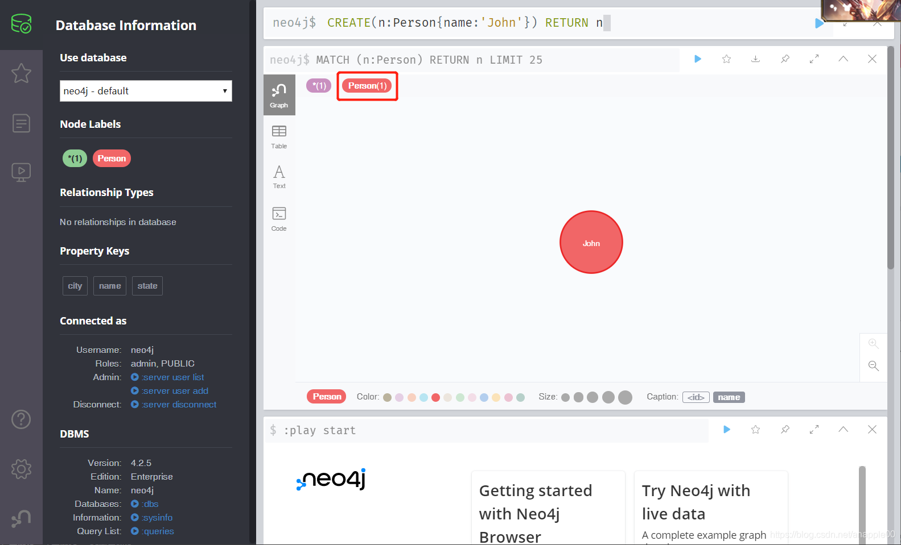Click the *(1) tag in result frame
This screenshot has height=545, width=901.
pos(319,86)
